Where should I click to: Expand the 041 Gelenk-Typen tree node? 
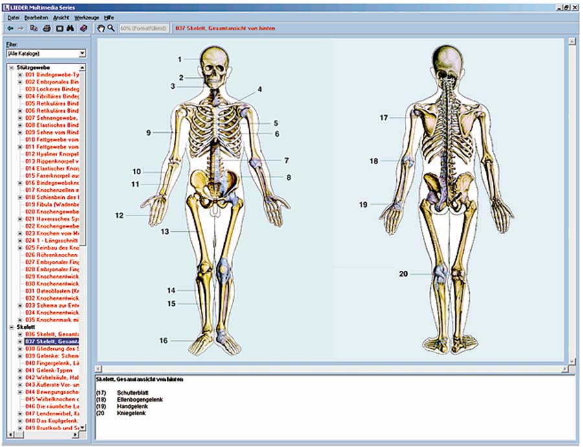pyautogui.click(x=20, y=371)
